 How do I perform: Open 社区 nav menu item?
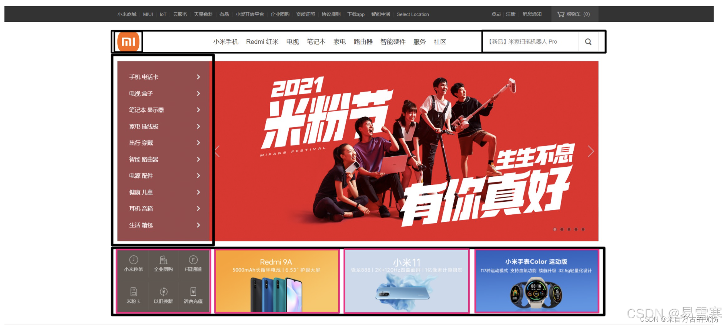coord(440,42)
